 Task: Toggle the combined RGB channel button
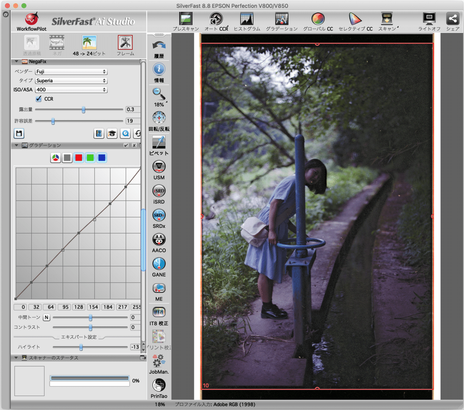(56, 158)
